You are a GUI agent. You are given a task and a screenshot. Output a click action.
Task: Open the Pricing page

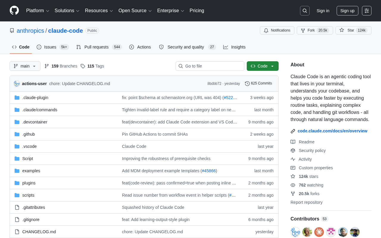coord(197,11)
